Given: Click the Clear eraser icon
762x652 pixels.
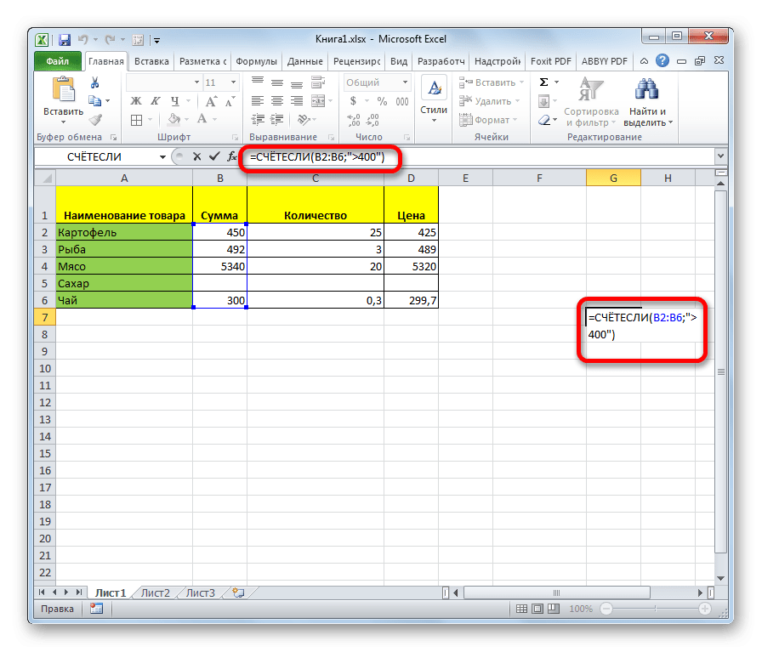Looking at the screenshot, I should tap(544, 120).
